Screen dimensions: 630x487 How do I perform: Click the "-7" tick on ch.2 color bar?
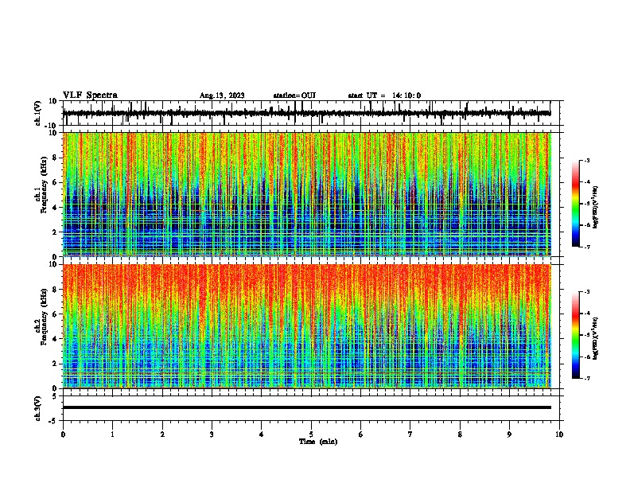click(x=587, y=378)
